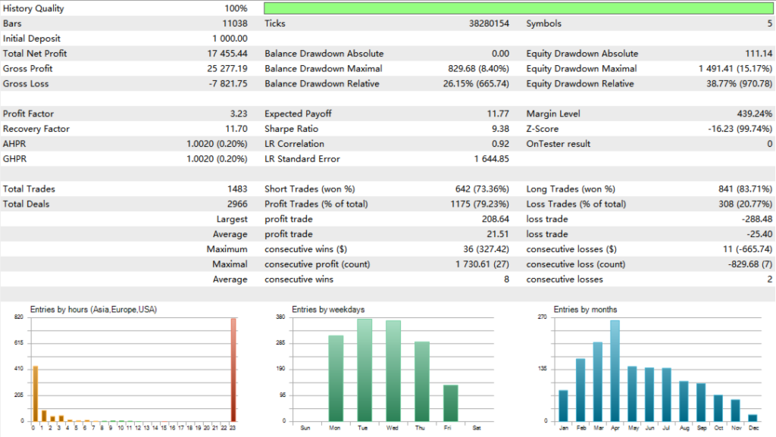Click Average consecutive losses value 2

click(770, 279)
